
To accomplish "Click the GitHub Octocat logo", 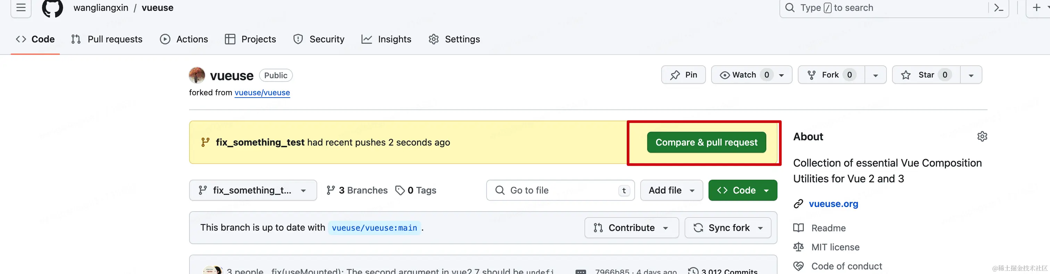I will [x=52, y=8].
